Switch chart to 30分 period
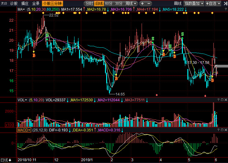 click(119, 3)
